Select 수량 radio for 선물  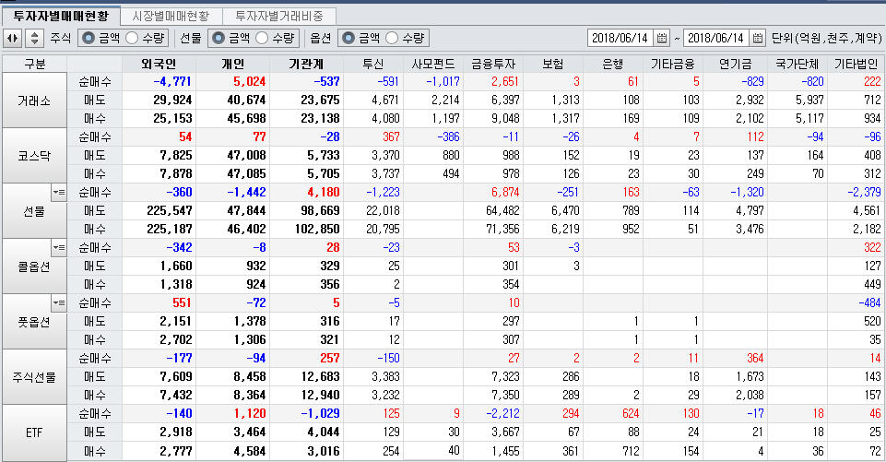pos(262,38)
